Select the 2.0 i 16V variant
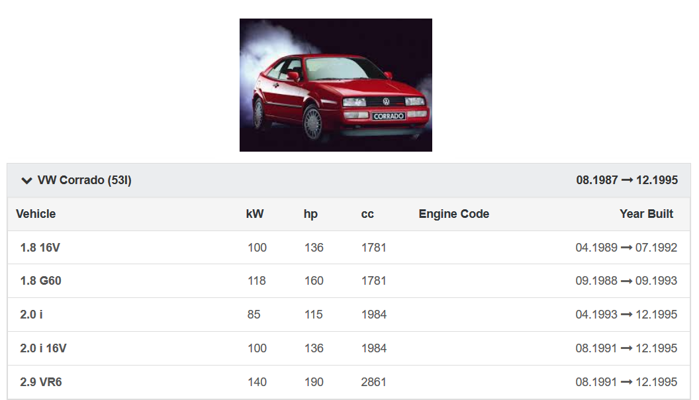The image size is (699, 400). tap(44, 348)
